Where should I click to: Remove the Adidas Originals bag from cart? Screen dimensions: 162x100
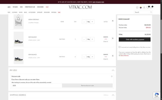point(113,21)
